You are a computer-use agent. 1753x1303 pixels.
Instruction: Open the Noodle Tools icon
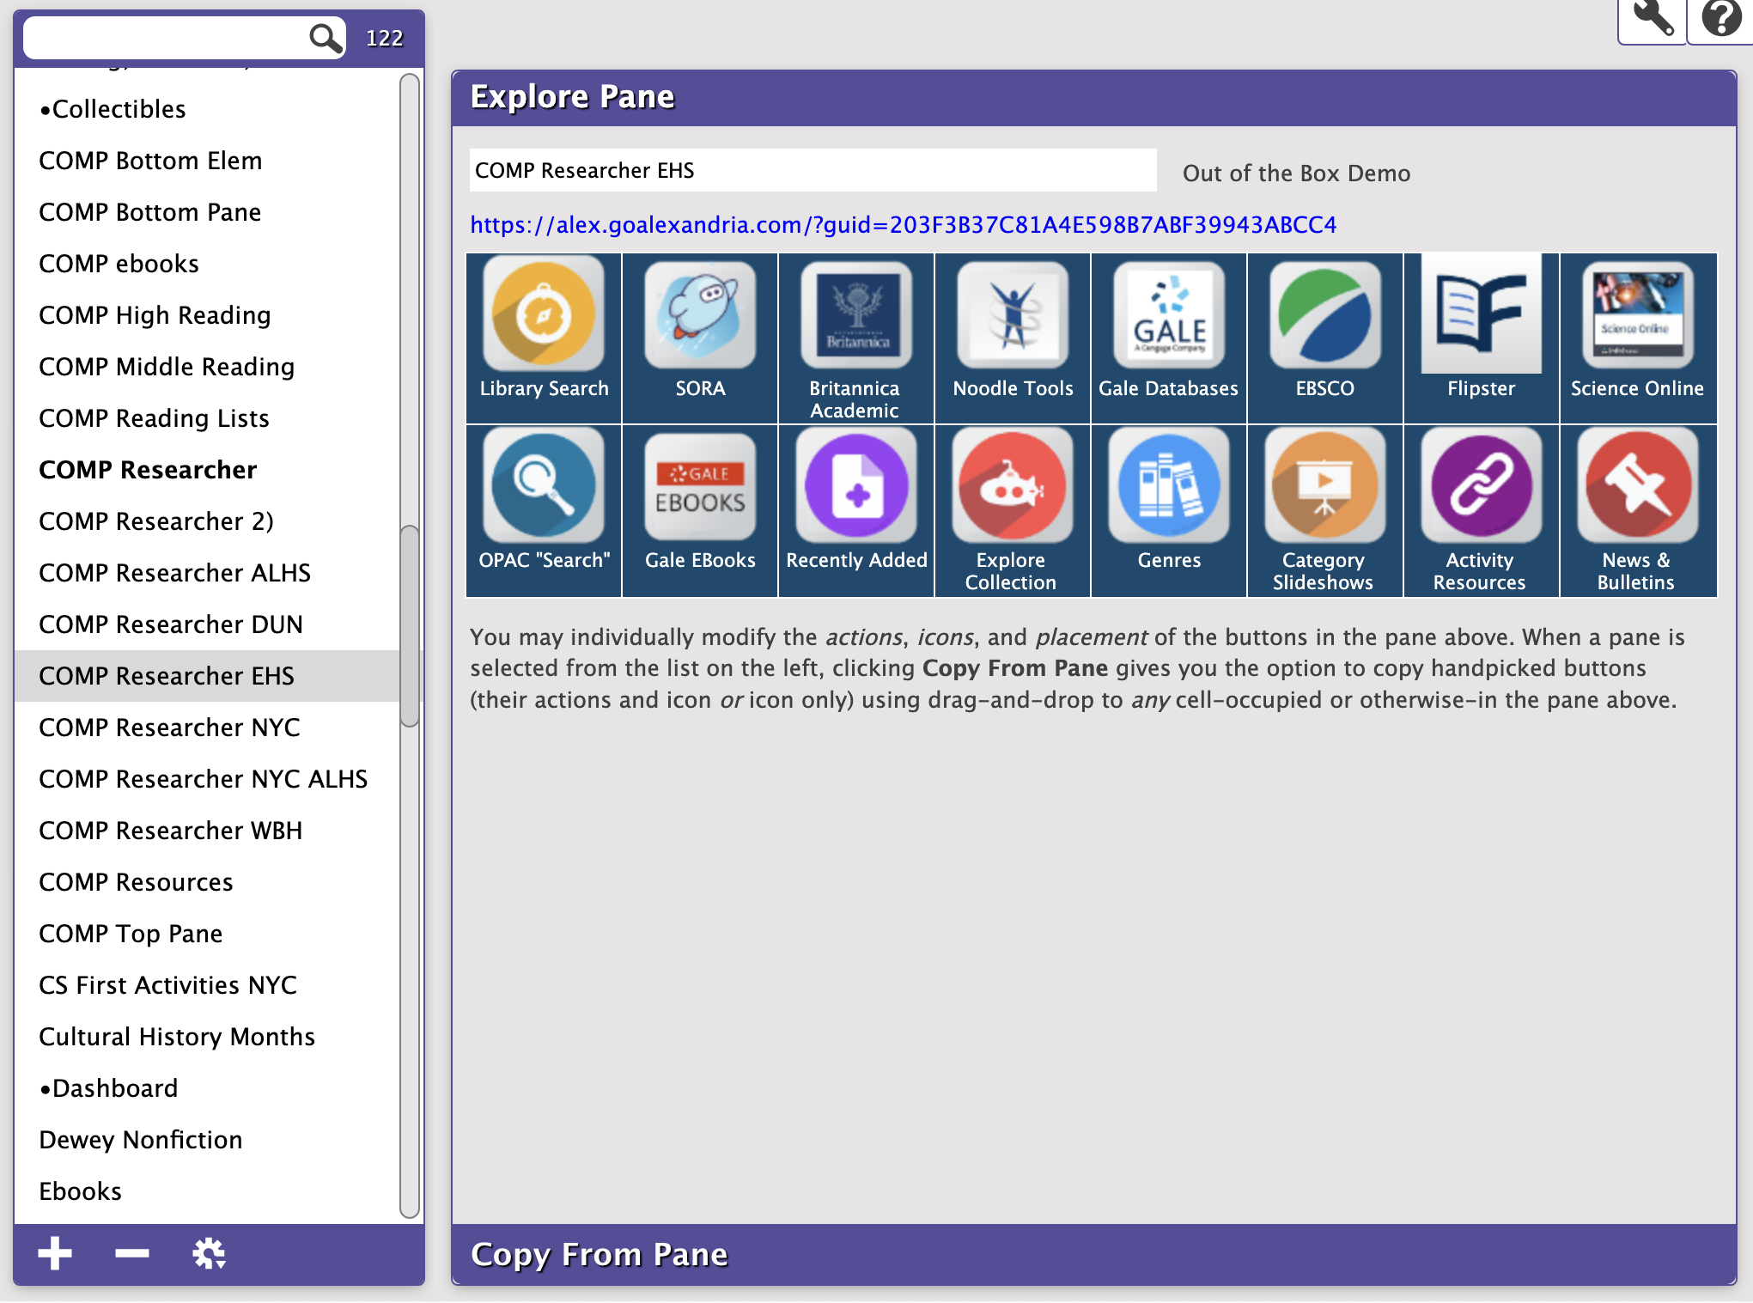coord(1013,315)
